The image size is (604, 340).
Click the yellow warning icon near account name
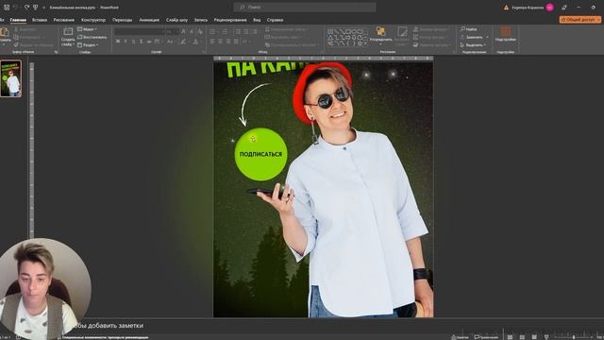pos(506,8)
